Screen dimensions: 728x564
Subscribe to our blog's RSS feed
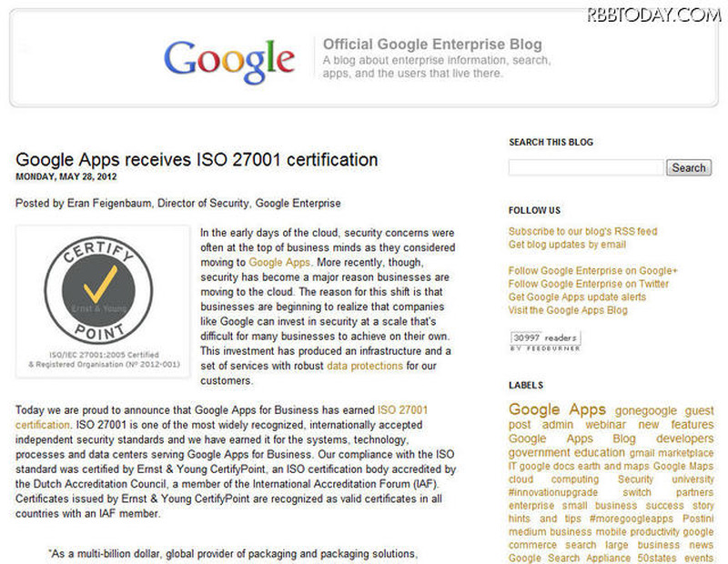point(582,231)
